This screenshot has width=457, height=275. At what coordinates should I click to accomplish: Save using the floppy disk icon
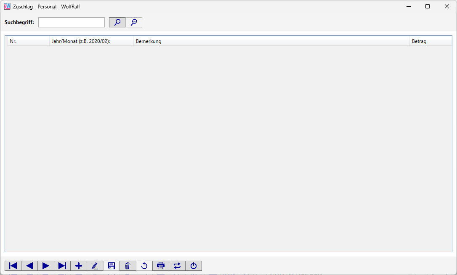click(x=112, y=266)
